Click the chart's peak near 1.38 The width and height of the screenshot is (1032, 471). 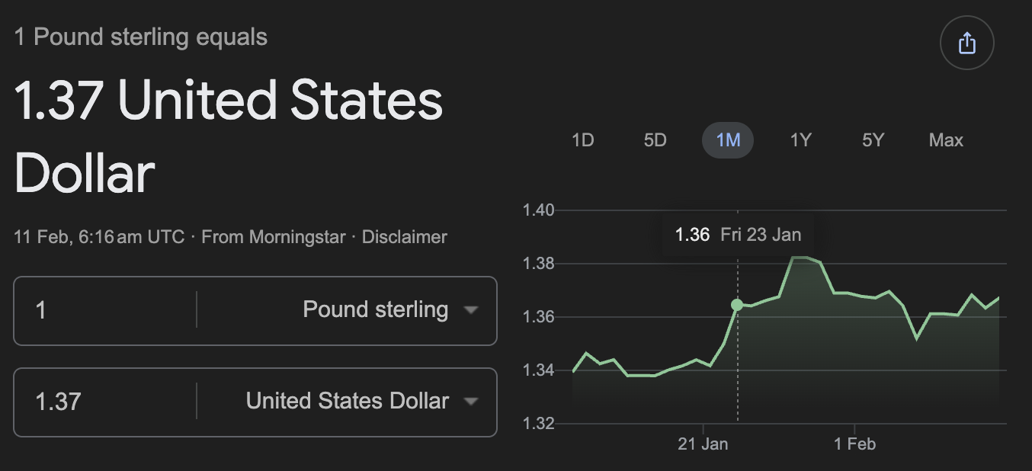pos(800,258)
